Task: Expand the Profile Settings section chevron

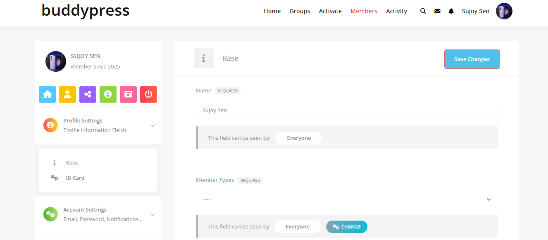Action: tap(152, 125)
